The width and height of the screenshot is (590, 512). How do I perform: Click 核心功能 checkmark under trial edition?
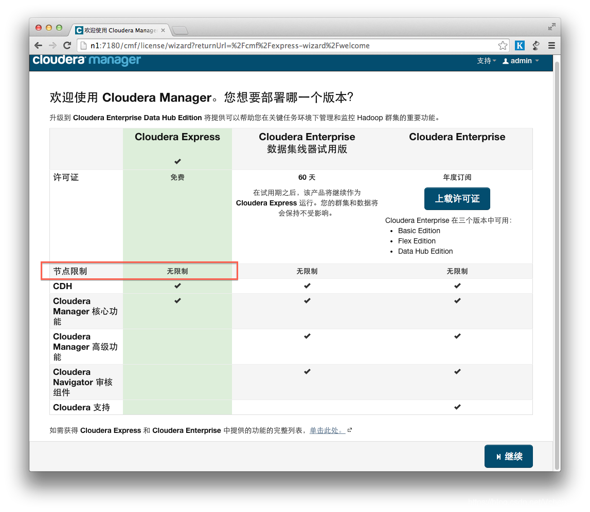[308, 300]
